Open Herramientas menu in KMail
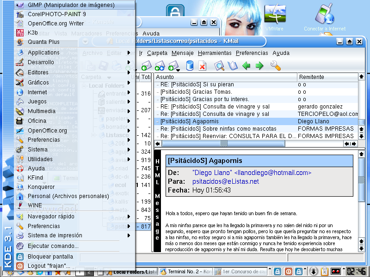Viewport: 370px width, 277px height. pos(215,53)
